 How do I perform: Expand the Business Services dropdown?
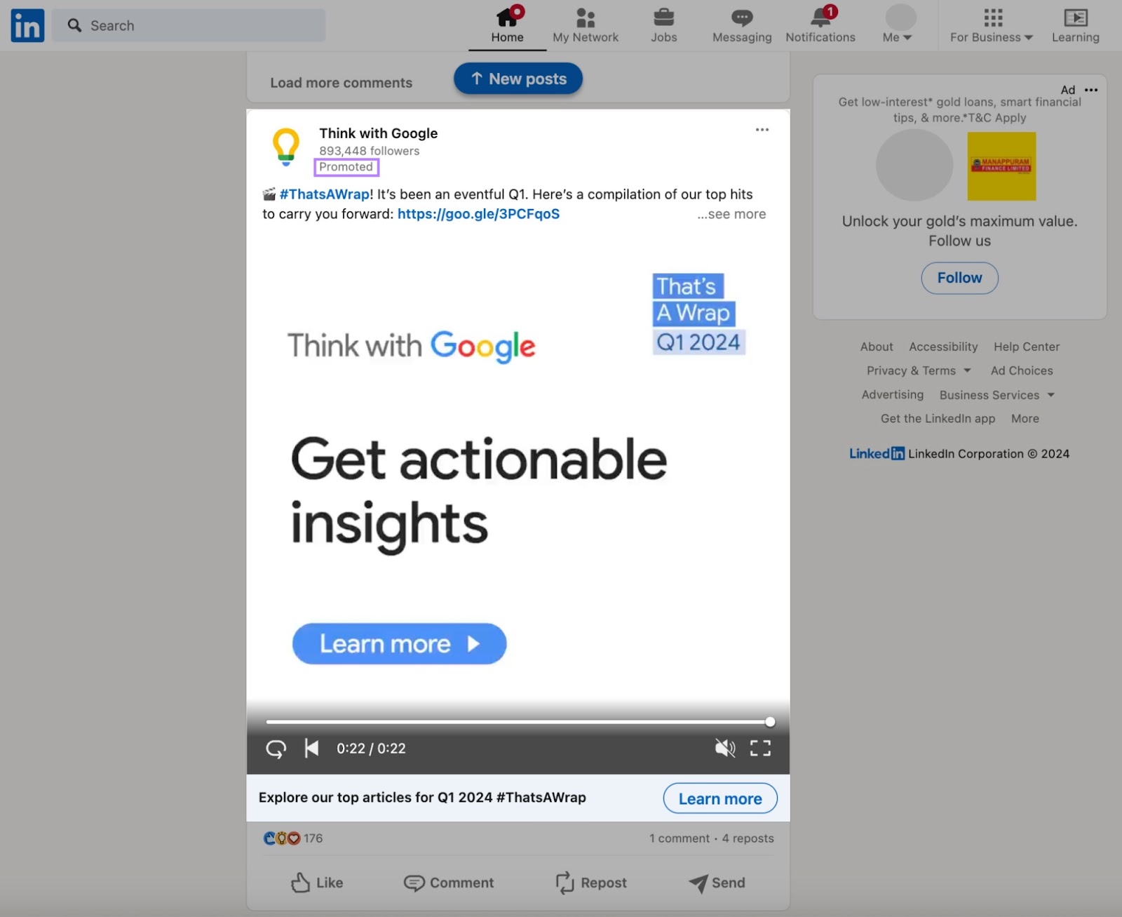coord(996,394)
